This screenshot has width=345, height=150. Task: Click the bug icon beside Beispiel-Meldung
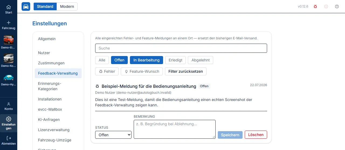click(97, 86)
